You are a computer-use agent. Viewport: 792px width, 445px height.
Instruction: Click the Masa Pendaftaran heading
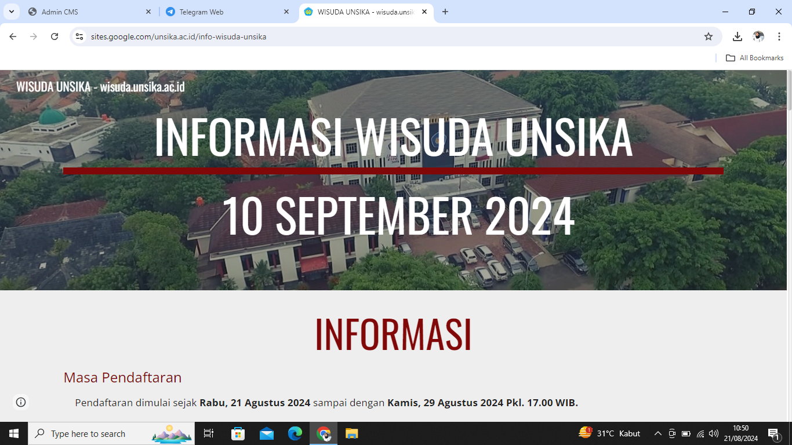coord(122,378)
